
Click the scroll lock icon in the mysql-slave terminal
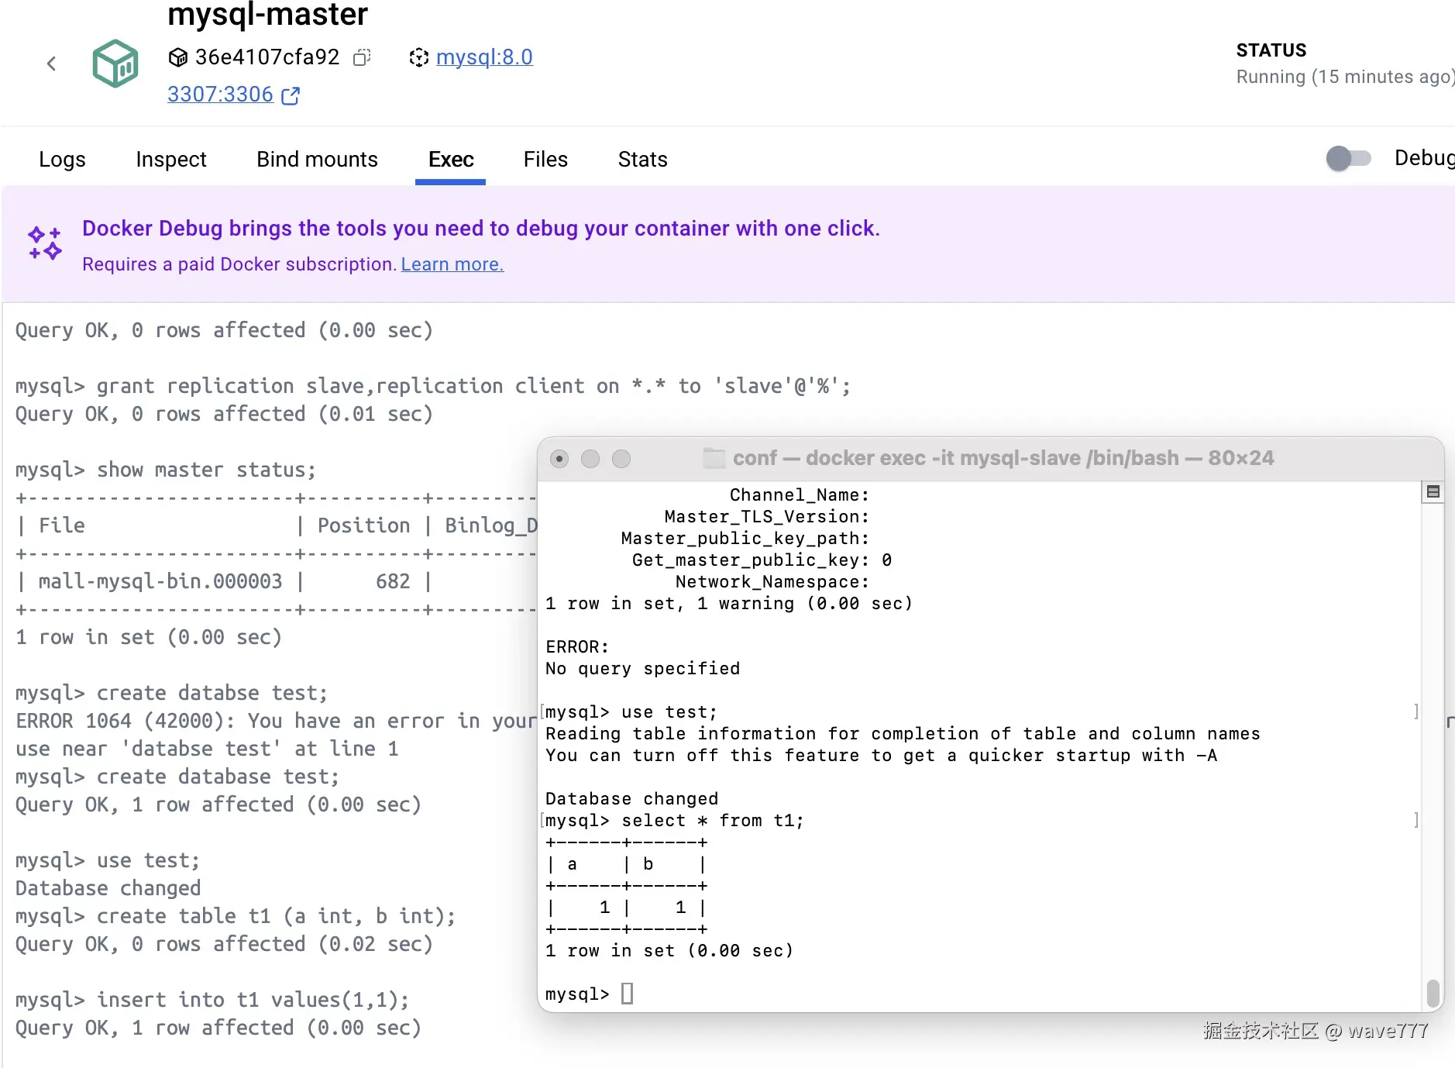[x=1433, y=491]
